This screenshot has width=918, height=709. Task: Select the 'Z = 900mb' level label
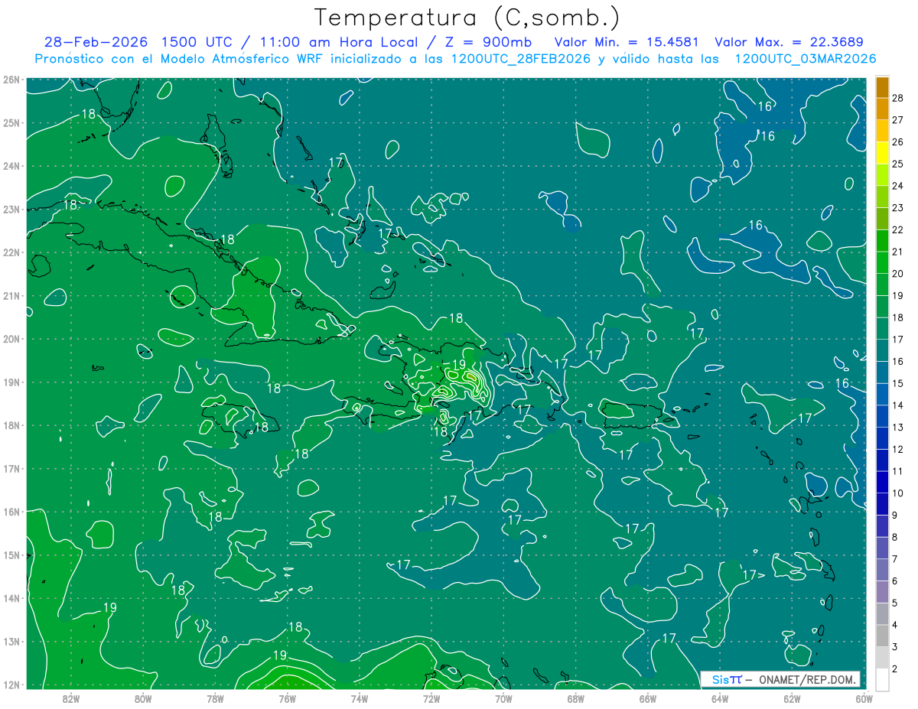click(488, 42)
